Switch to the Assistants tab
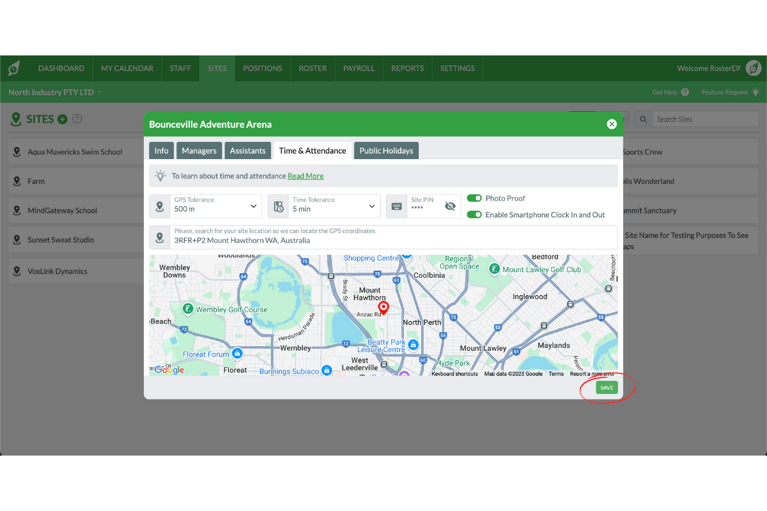 coord(248,151)
